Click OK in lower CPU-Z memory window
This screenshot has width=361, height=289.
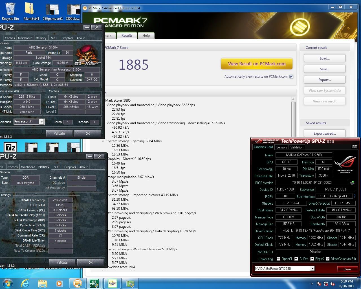point(90,262)
